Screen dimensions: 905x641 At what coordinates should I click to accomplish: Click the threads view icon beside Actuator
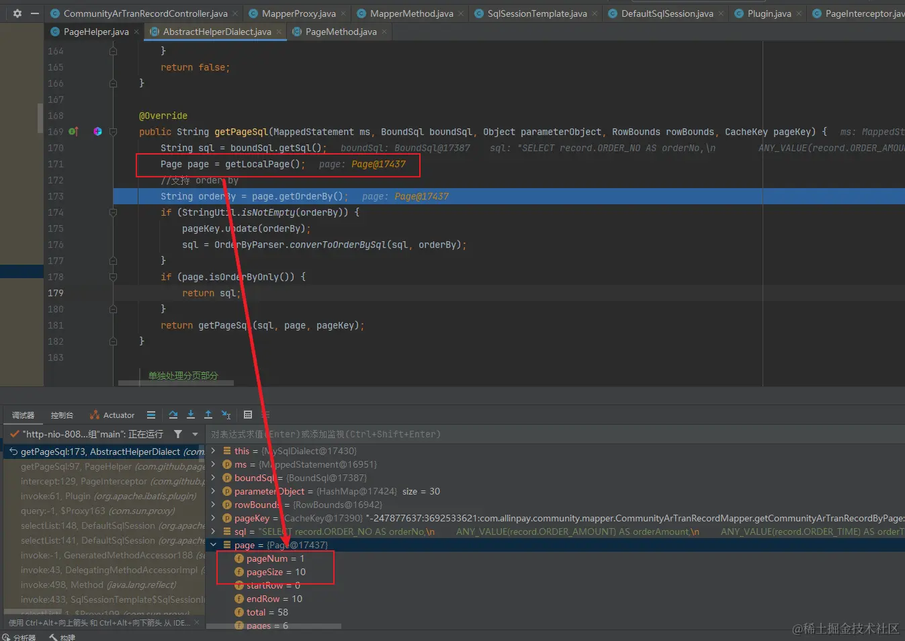tap(151, 415)
